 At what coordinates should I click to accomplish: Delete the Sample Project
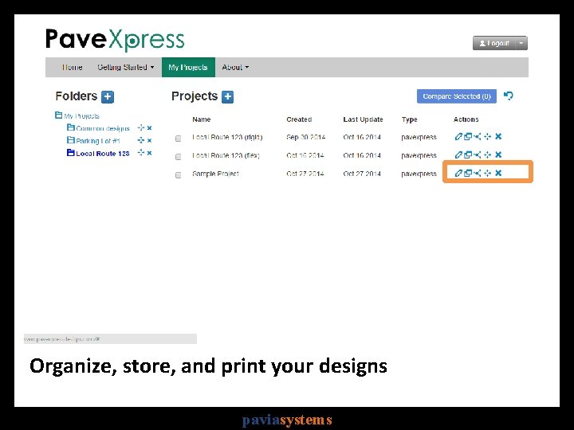pyautogui.click(x=498, y=174)
